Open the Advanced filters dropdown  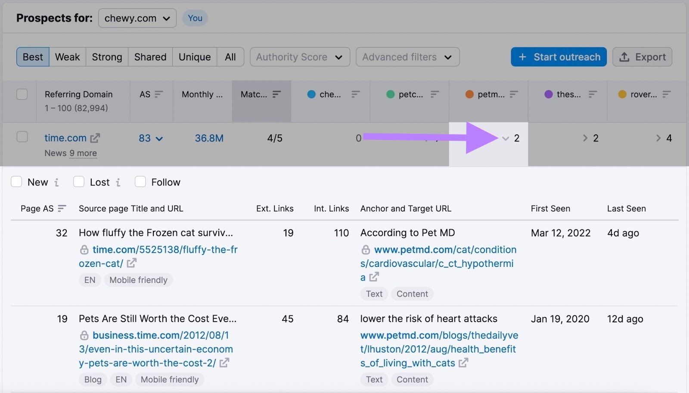pos(407,56)
